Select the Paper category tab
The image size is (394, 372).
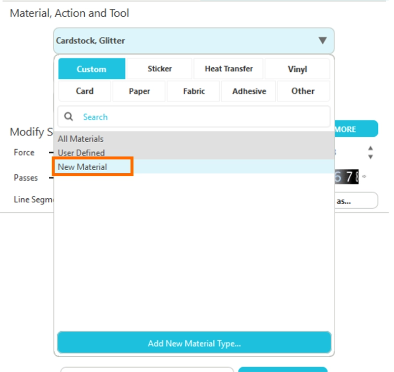[139, 91]
